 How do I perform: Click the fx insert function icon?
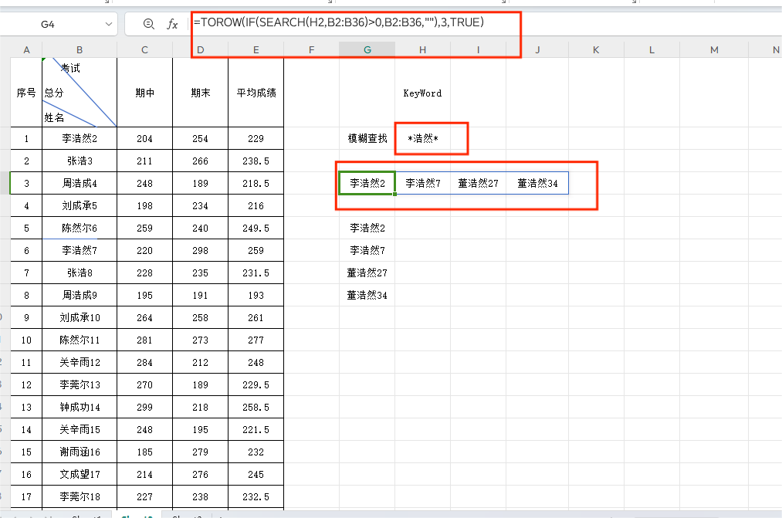click(172, 24)
